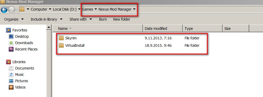Sort by the Name column header
Image resolution: width=263 pixels, height=97 pixels.
point(97,29)
